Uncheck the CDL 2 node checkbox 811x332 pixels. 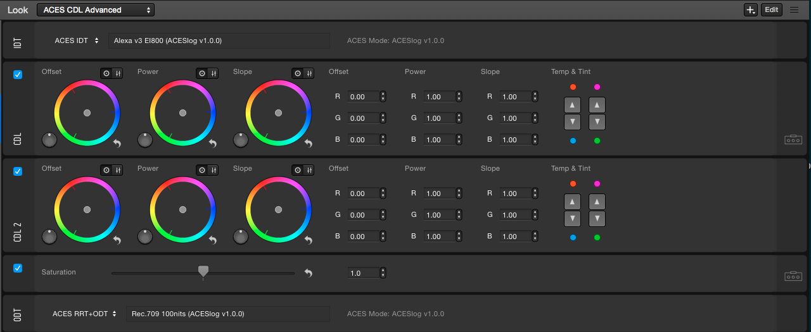18,171
